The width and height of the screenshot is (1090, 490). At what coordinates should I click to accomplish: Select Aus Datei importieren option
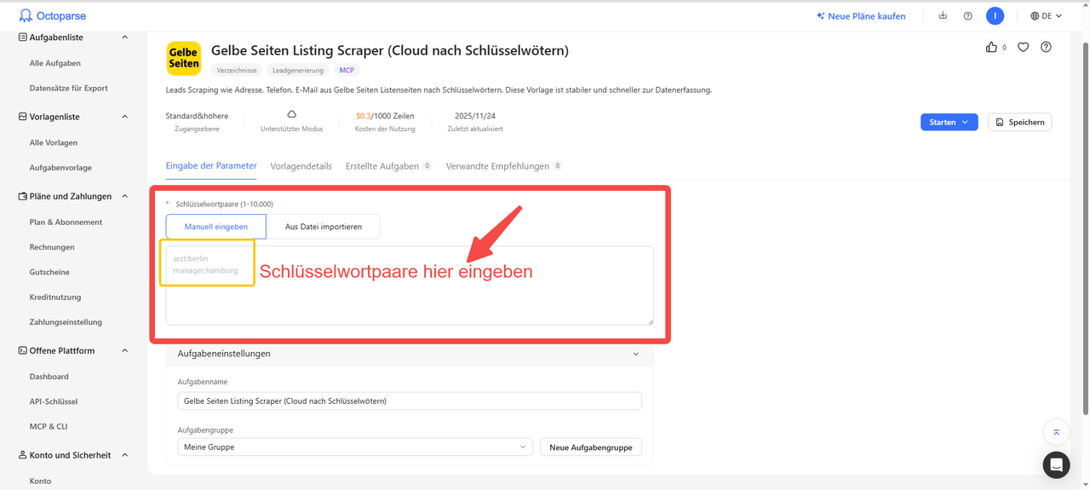pos(323,227)
